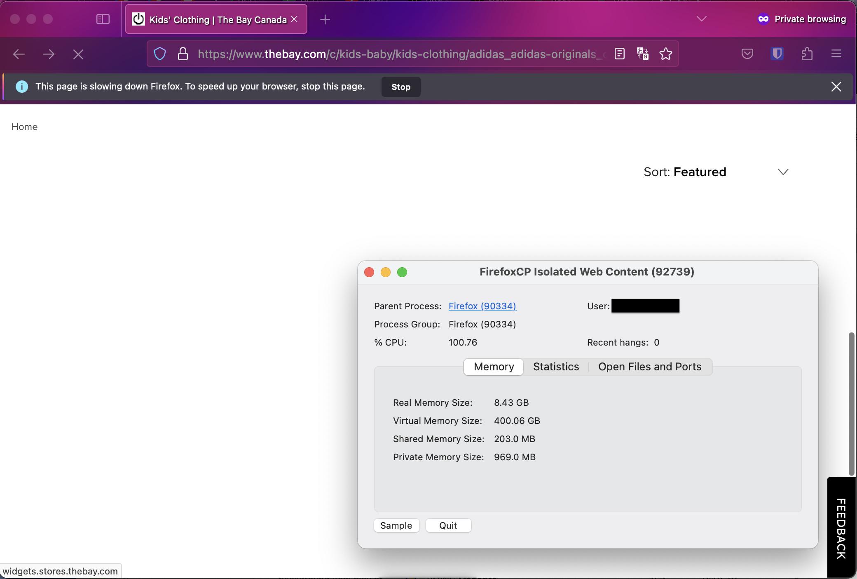This screenshot has height=579, width=857.
Task: Open a new tab with plus icon
Action: [325, 19]
